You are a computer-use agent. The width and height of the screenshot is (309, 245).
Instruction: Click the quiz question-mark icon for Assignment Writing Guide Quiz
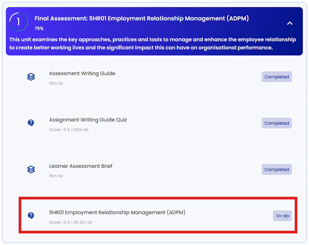pos(31,123)
